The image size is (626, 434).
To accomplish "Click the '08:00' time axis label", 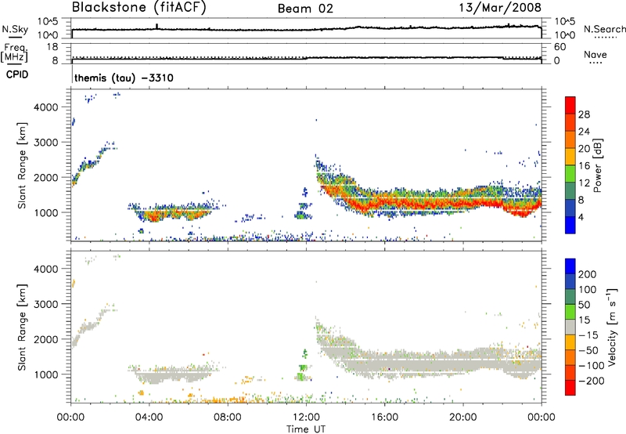I will pos(228,418).
